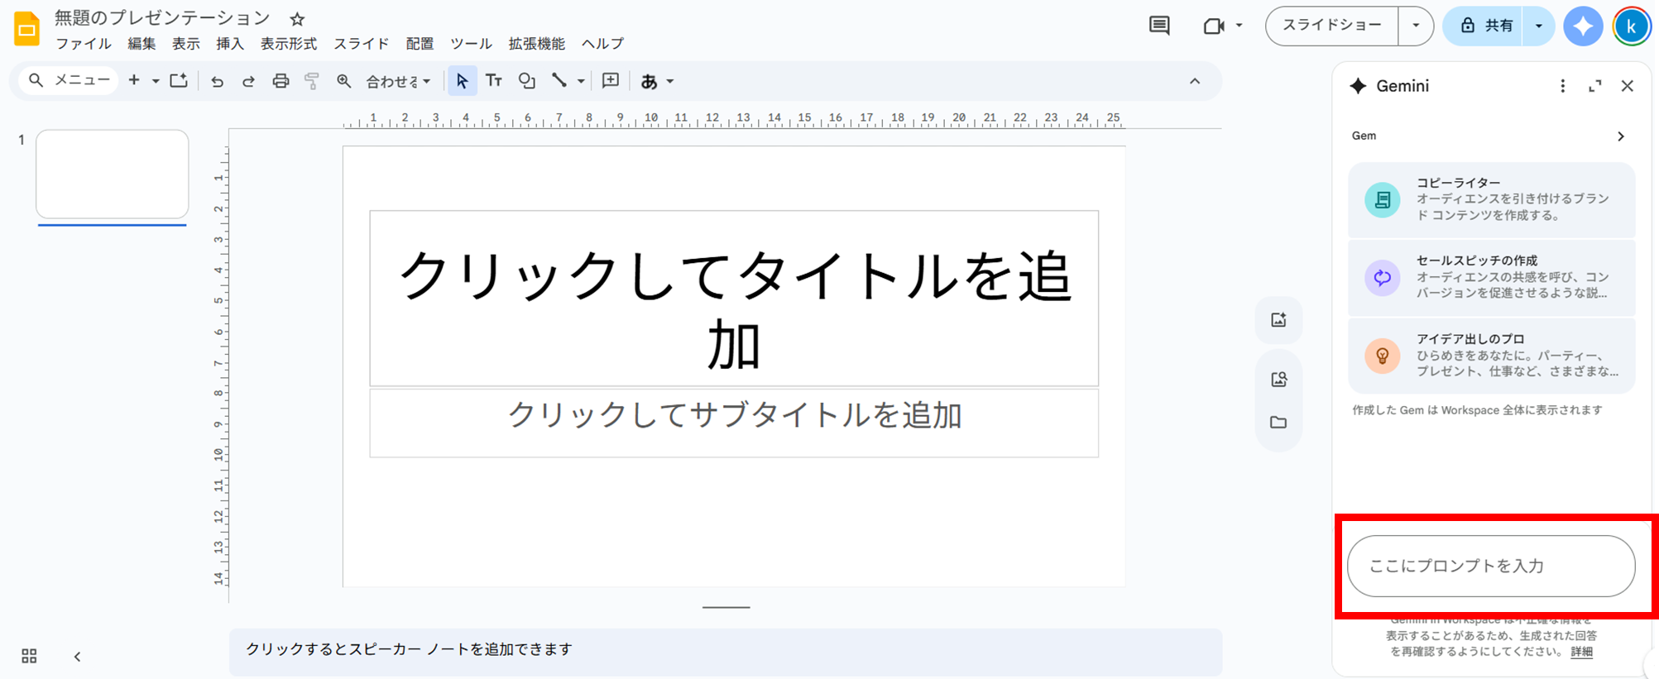
Task: Open the 詳細 link in Gemini panel
Action: point(1581,652)
